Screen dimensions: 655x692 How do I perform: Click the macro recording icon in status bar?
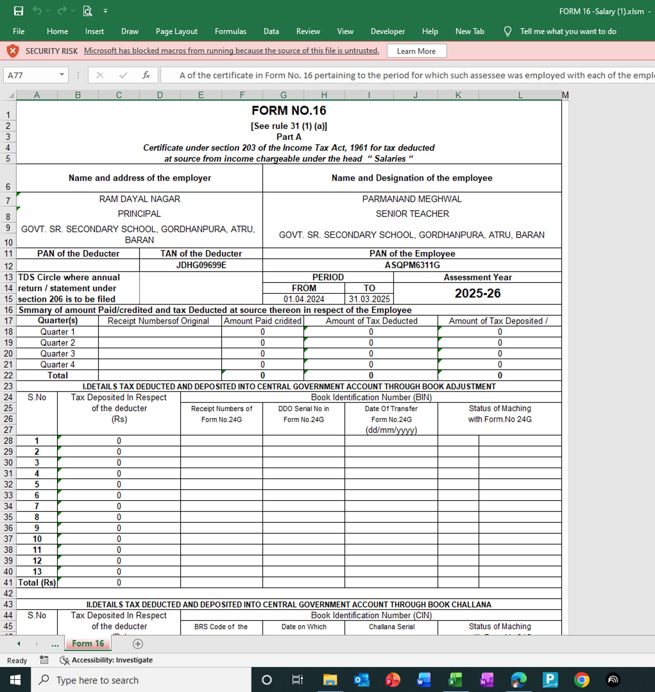[44, 660]
